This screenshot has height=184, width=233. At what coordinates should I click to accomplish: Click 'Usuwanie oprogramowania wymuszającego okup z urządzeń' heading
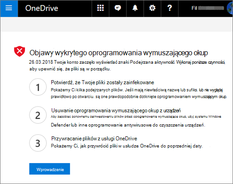116,110
